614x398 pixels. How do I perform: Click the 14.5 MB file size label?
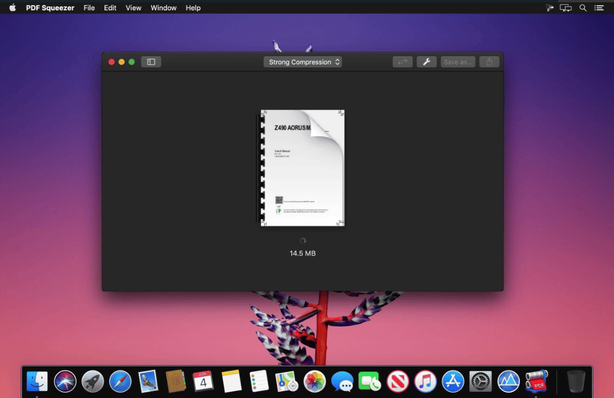pos(303,253)
